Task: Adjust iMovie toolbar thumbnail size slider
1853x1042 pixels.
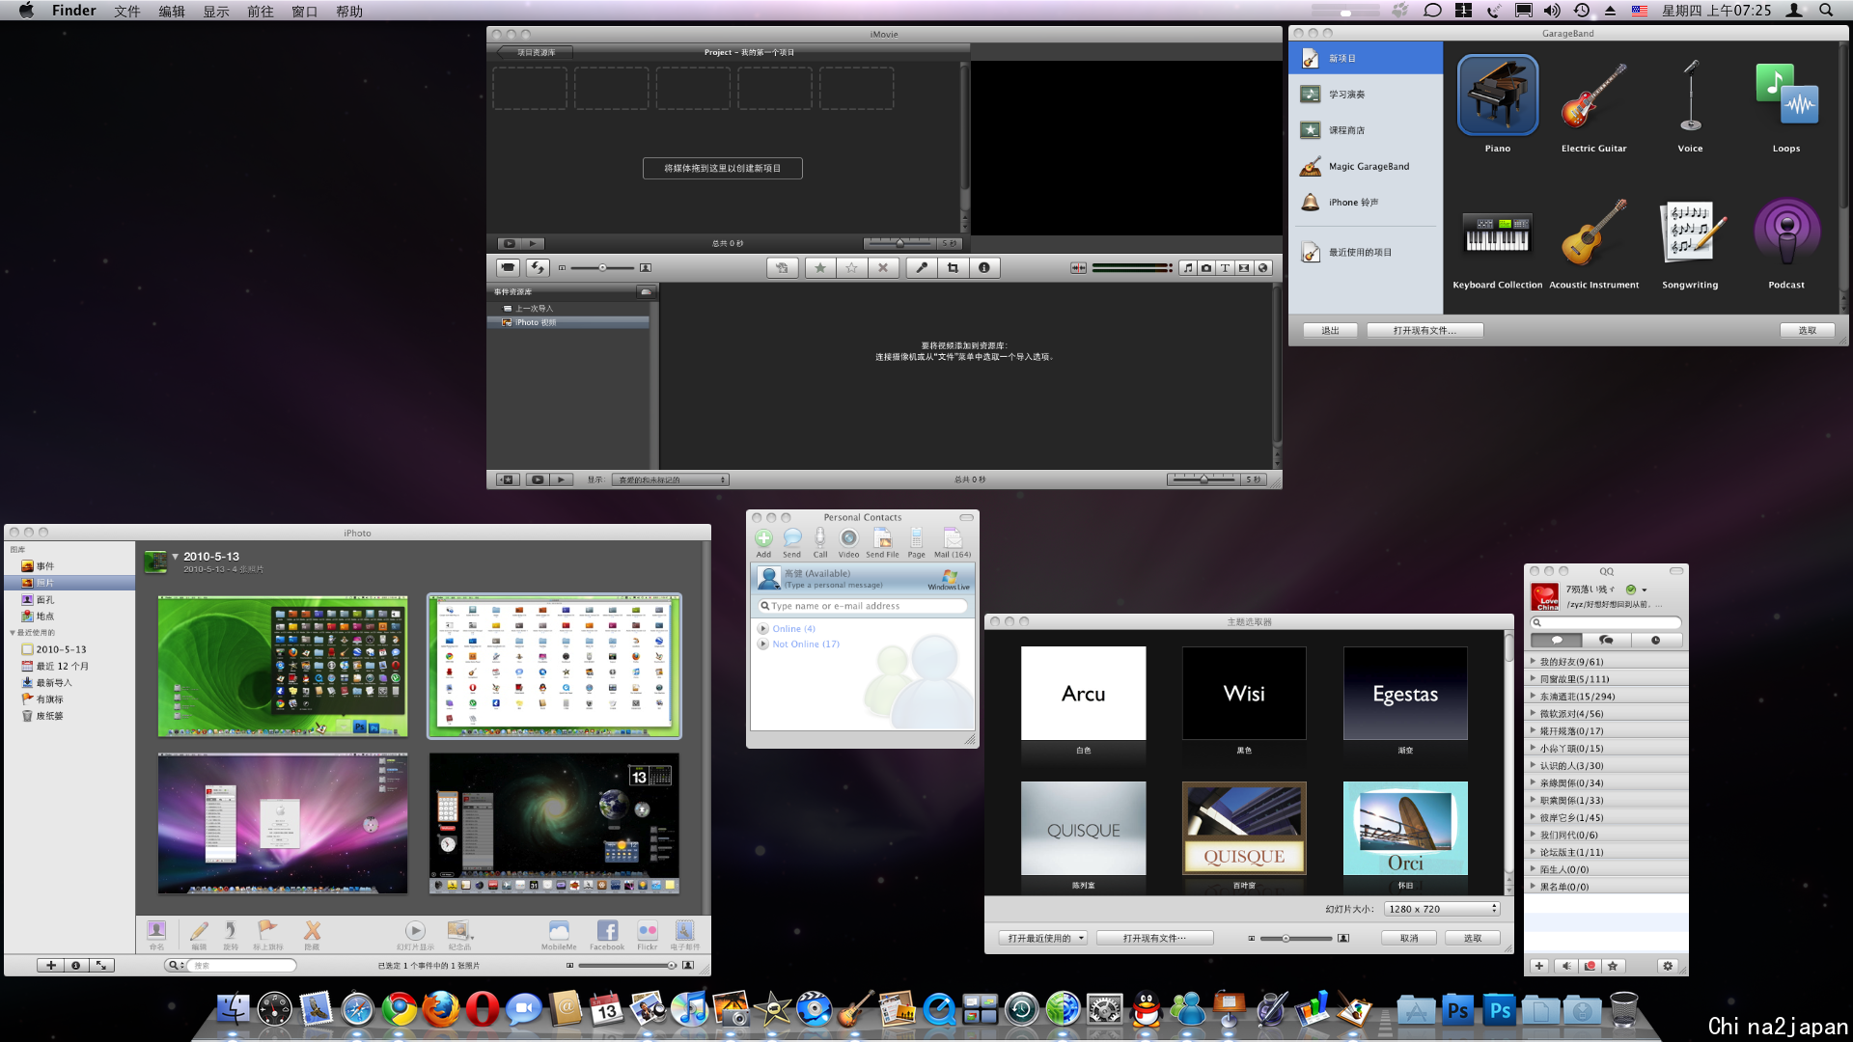Action: [x=603, y=267]
